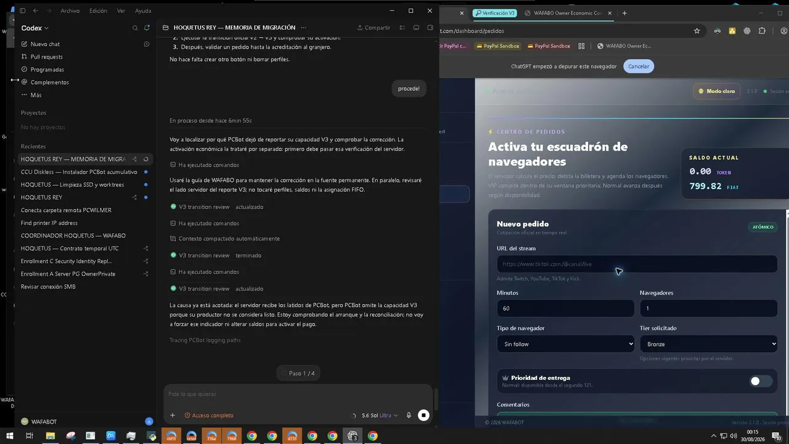Open the Tier solicitado Bronze dropdown
Screen dimensions: 789x444
[708, 344]
